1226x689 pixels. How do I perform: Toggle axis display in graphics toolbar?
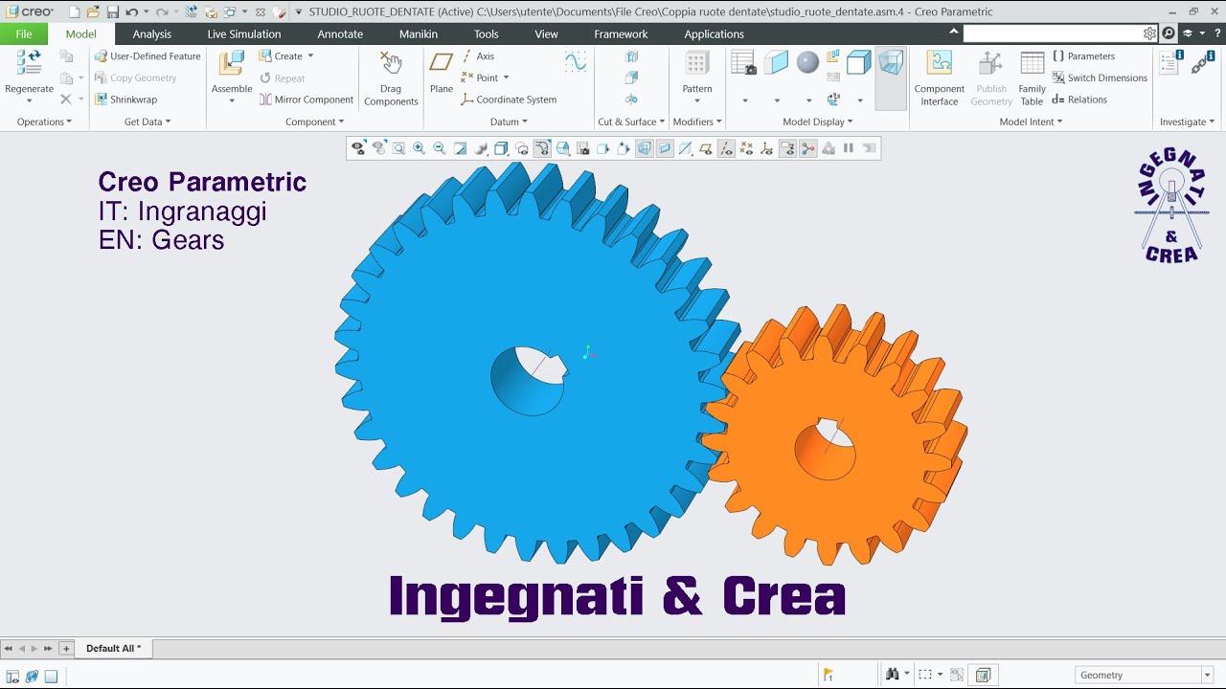725,148
